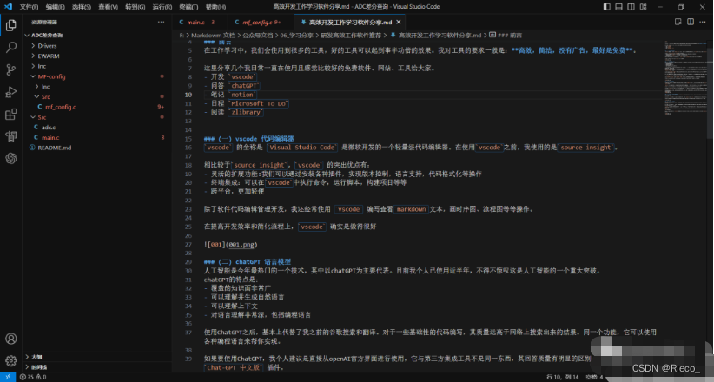This screenshot has height=382, width=714.
Task: Open the 帮助(H) menu
Action: click(x=215, y=7)
